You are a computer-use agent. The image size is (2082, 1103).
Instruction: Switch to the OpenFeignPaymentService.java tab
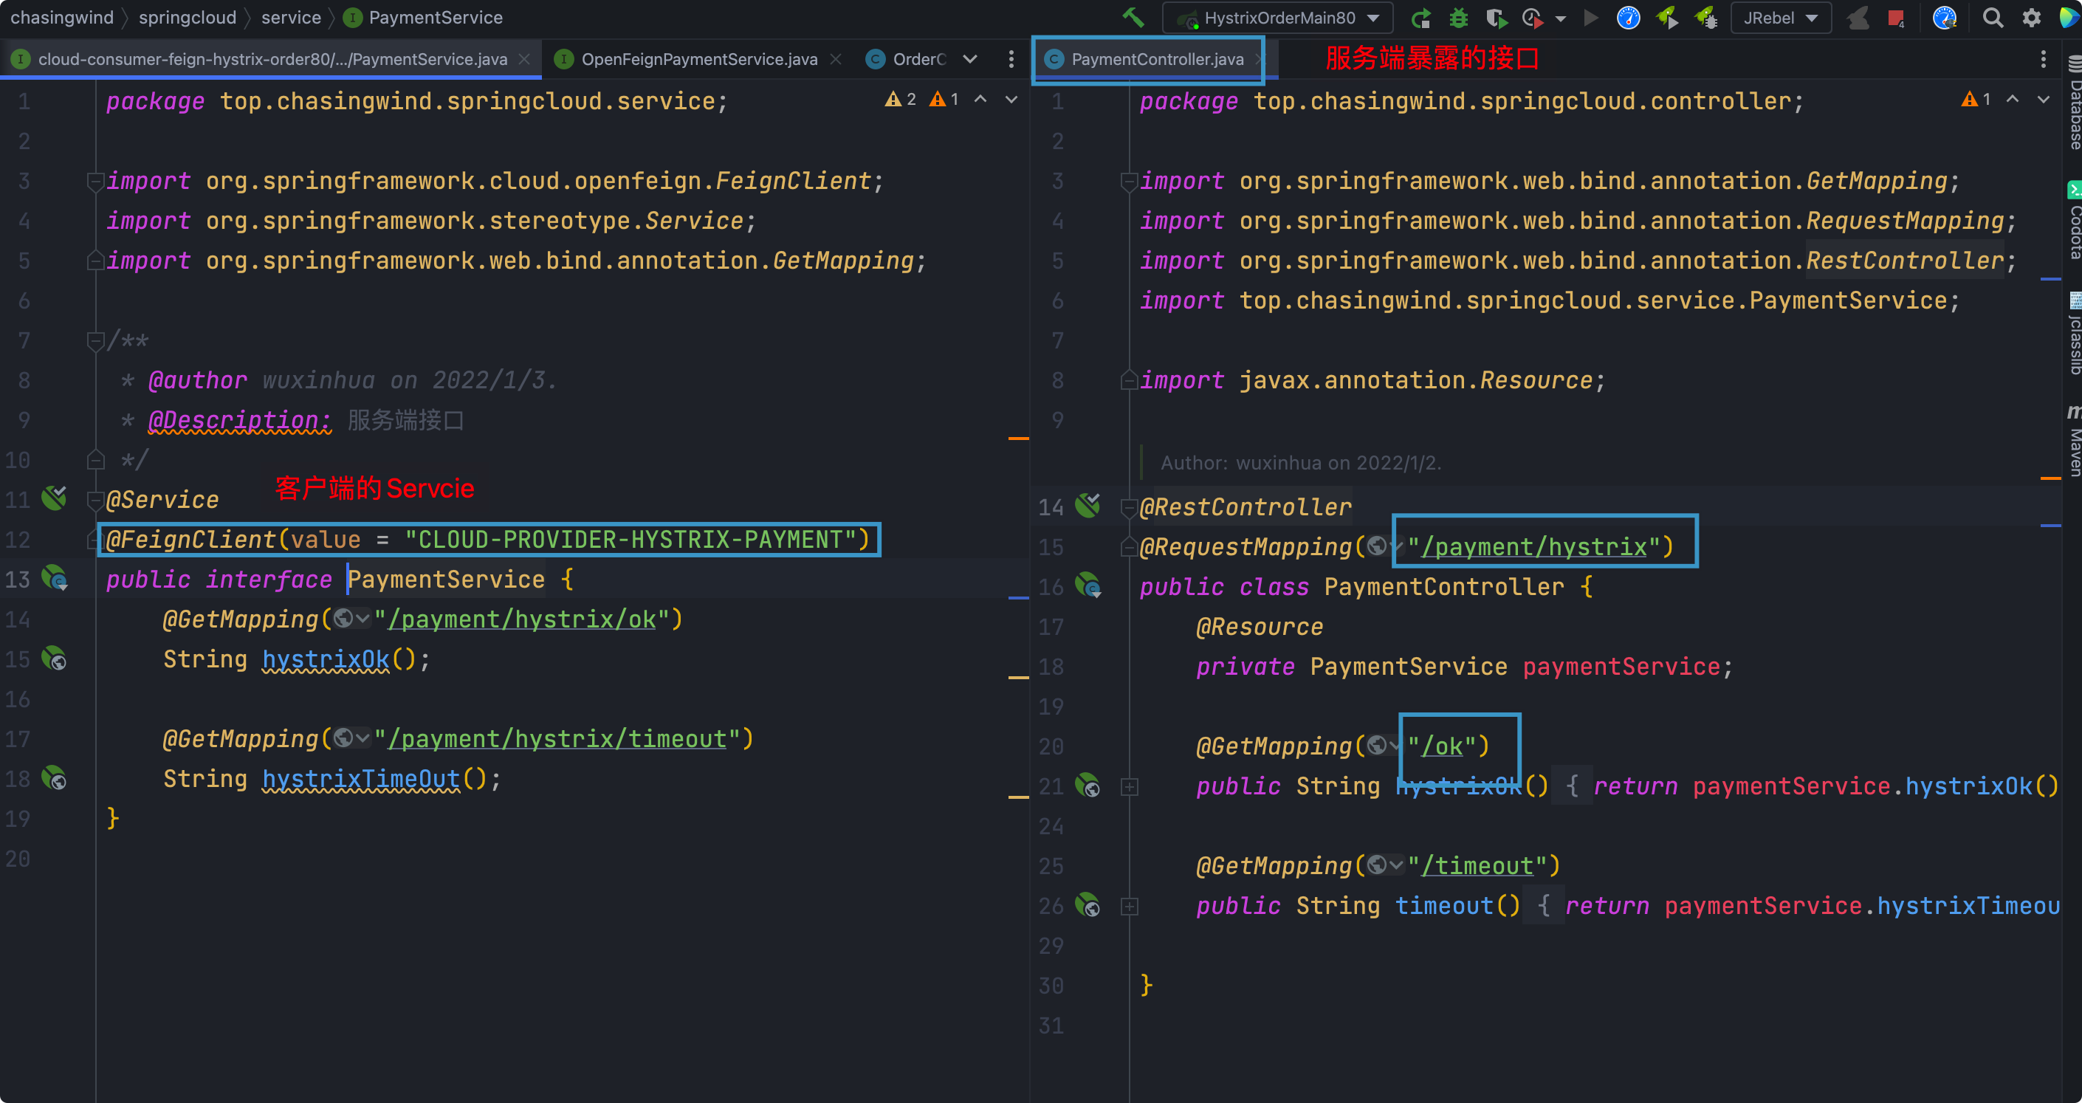coord(699,59)
